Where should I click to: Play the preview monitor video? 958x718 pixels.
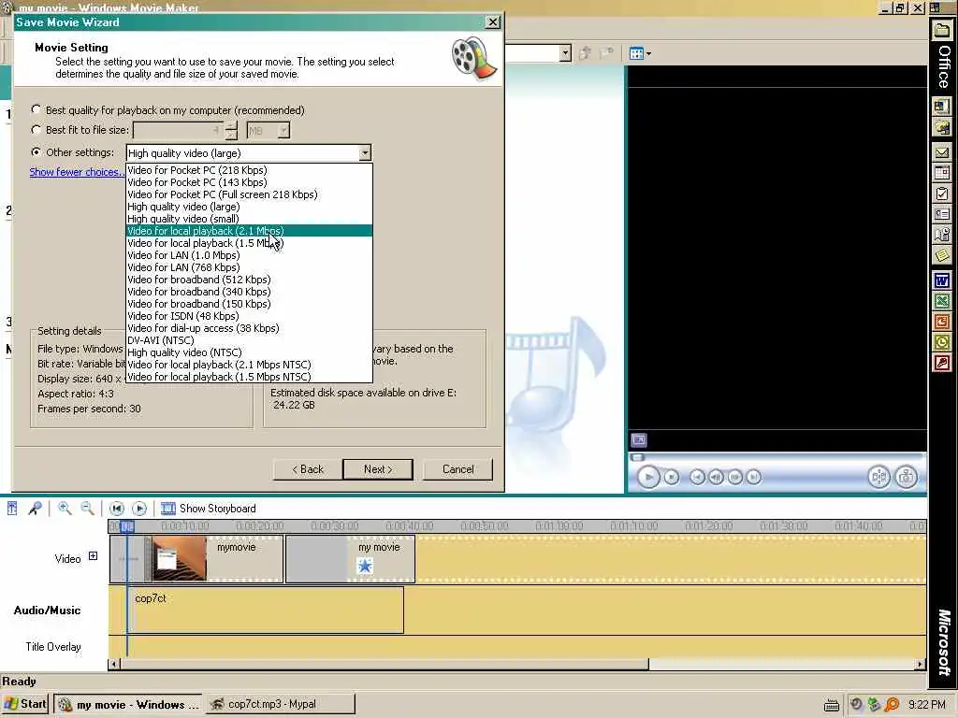click(x=648, y=477)
